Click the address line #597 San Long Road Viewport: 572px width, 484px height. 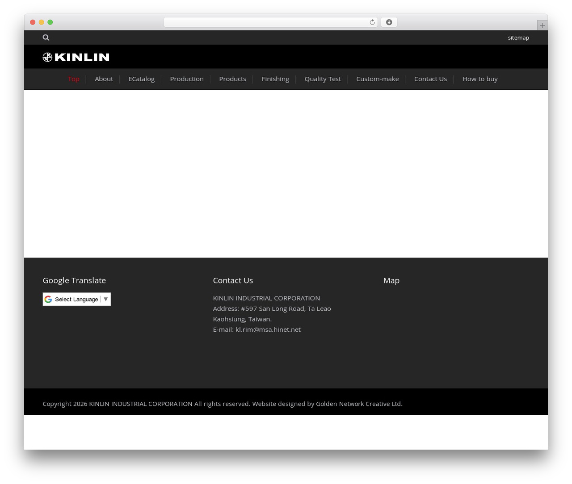[272, 309]
